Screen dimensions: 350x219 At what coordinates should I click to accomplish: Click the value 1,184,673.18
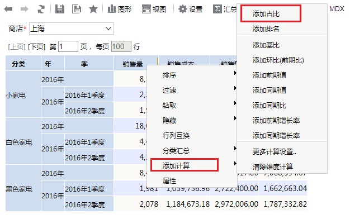click(x=188, y=204)
